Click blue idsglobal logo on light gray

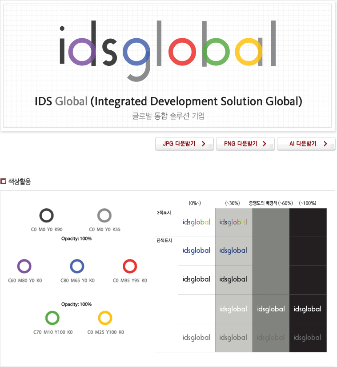[233, 251]
